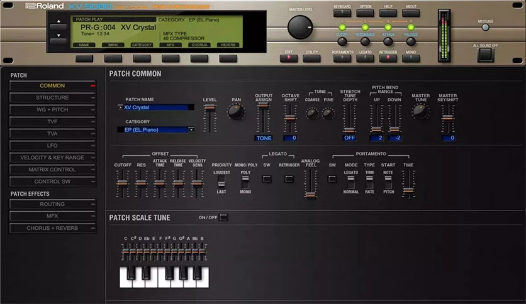
Task: Select the LFO tab
Action: pos(52,146)
